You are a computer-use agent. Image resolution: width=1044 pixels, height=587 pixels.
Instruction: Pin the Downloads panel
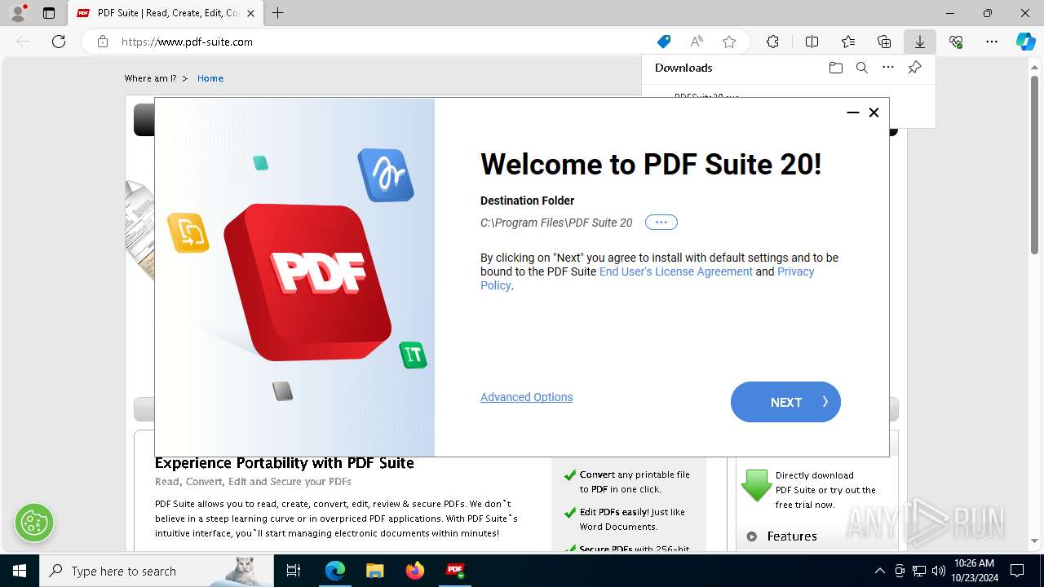(x=914, y=68)
